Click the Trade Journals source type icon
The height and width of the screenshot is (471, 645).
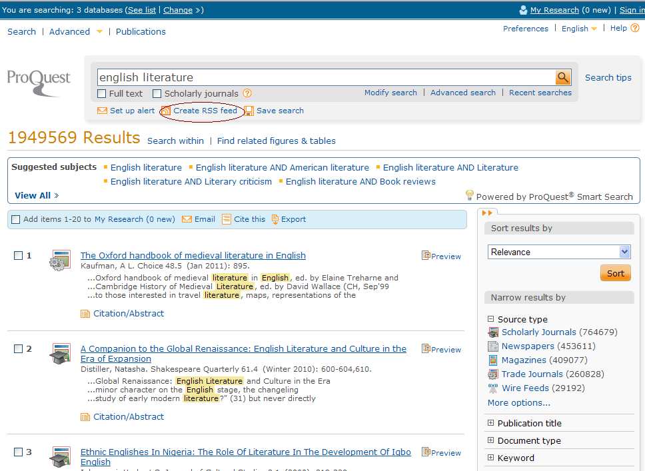click(493, 374)
